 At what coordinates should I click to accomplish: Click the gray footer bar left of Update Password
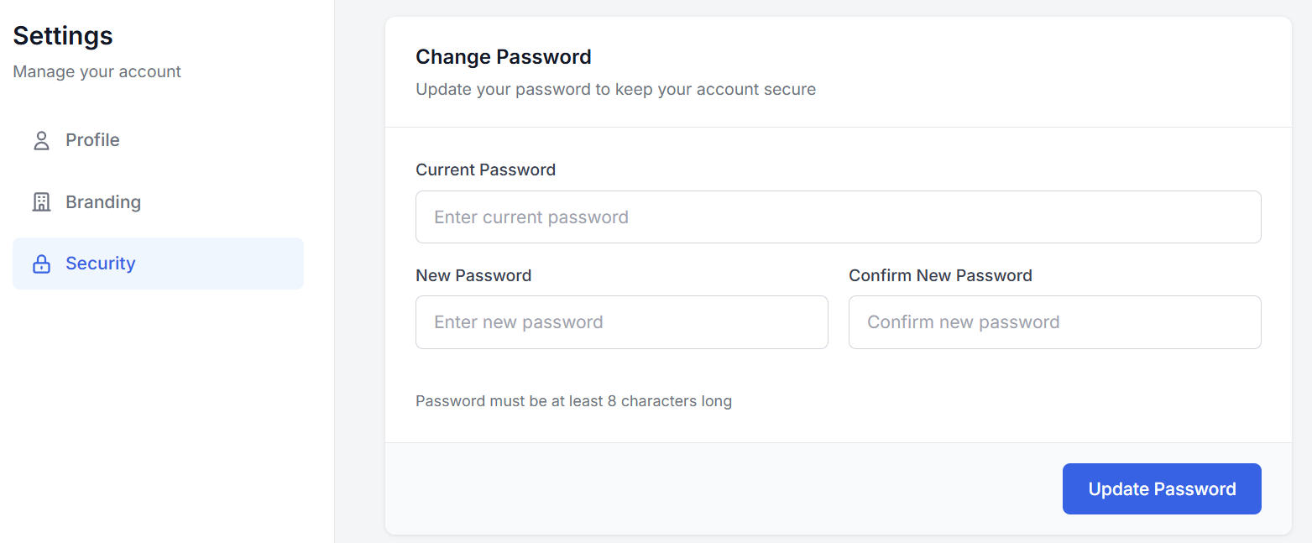click(x=713, y=488)
